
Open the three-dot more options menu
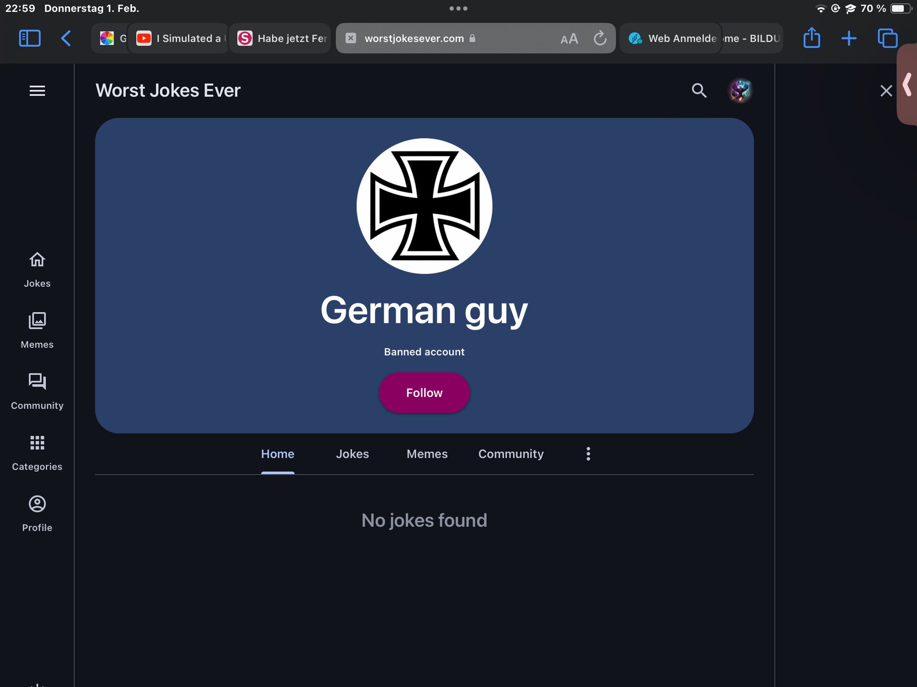588,454
